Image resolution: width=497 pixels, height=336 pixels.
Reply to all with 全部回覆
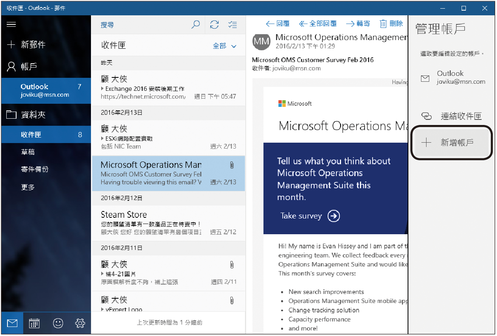(x=318, y=24)
